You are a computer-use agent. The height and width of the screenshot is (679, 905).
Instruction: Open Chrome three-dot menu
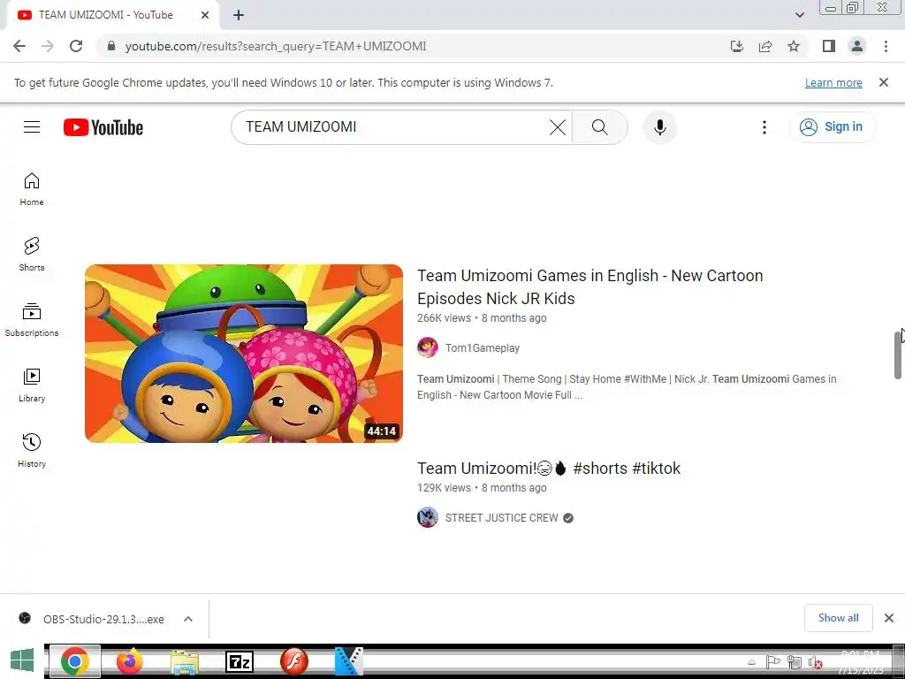click(x=886, y=46)
